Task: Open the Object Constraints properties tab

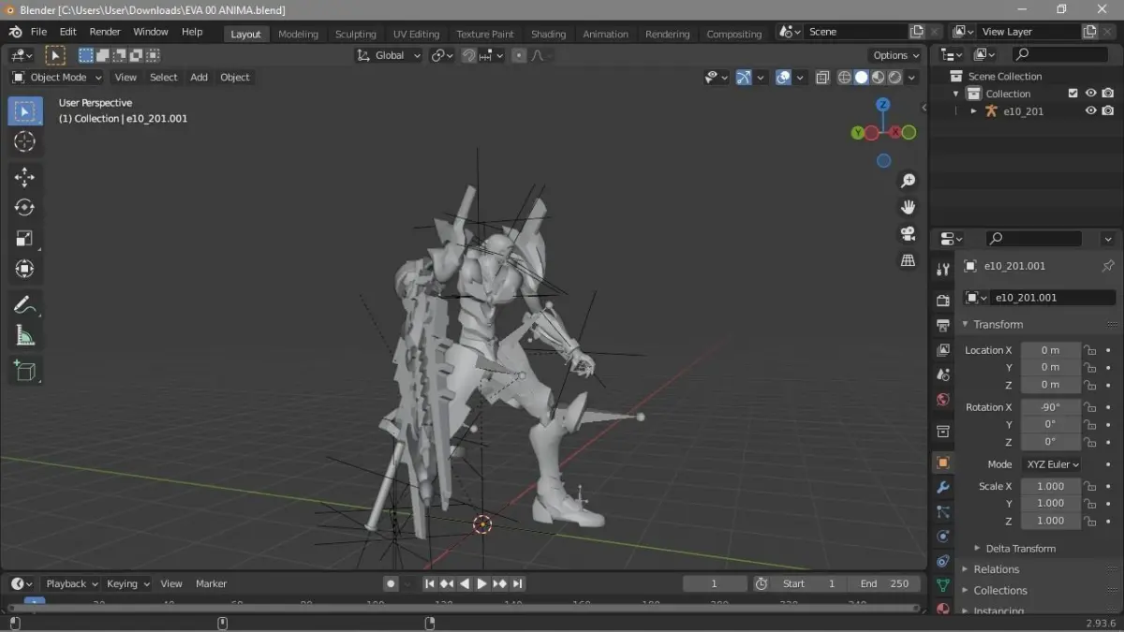Action: (943, 561)
